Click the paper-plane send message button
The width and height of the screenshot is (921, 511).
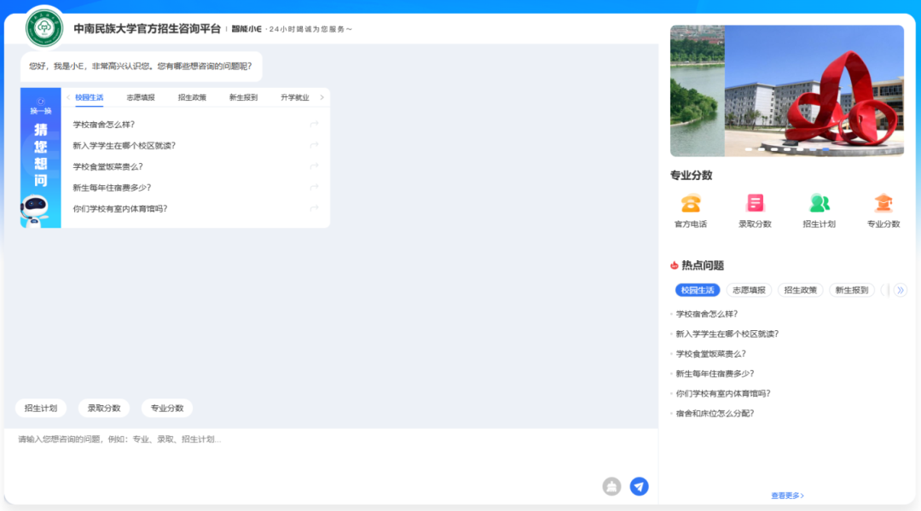tap(639, 486)
